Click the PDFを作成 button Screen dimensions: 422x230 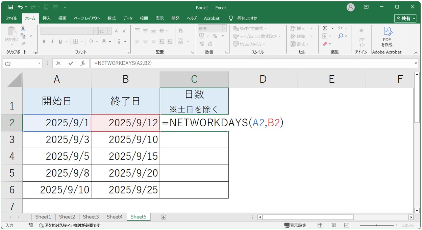[387, 36]
